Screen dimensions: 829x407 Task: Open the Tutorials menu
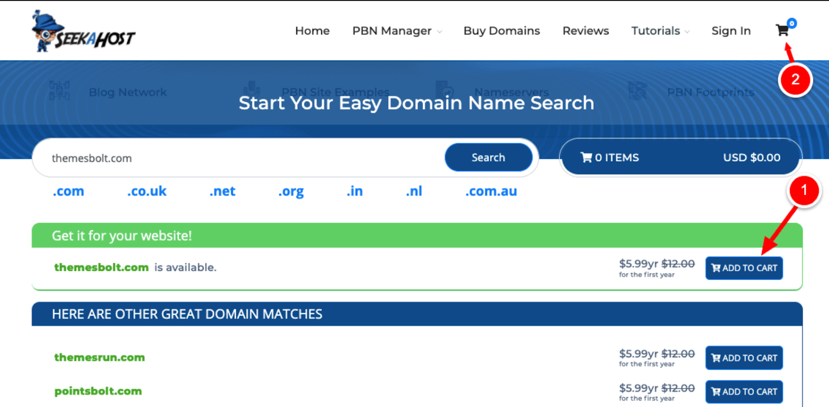(x=655, y=31)
